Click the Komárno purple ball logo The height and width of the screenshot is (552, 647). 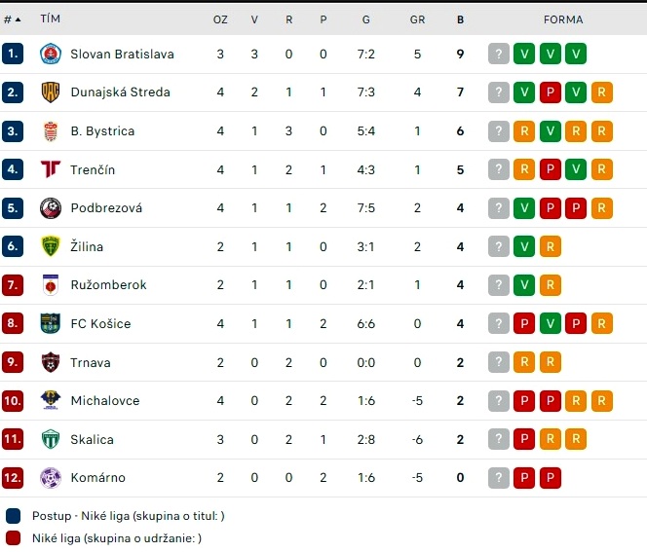coord(51,477)
